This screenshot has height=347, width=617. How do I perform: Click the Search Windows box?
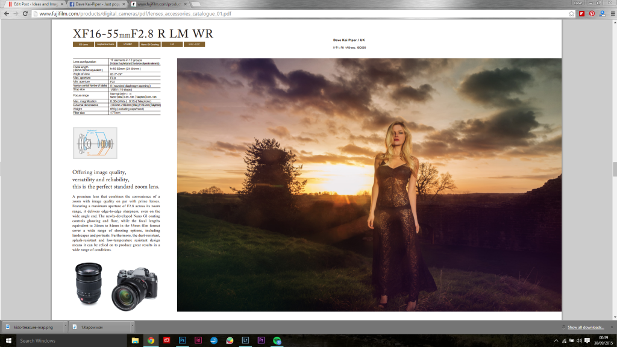(x=72, y=341)
